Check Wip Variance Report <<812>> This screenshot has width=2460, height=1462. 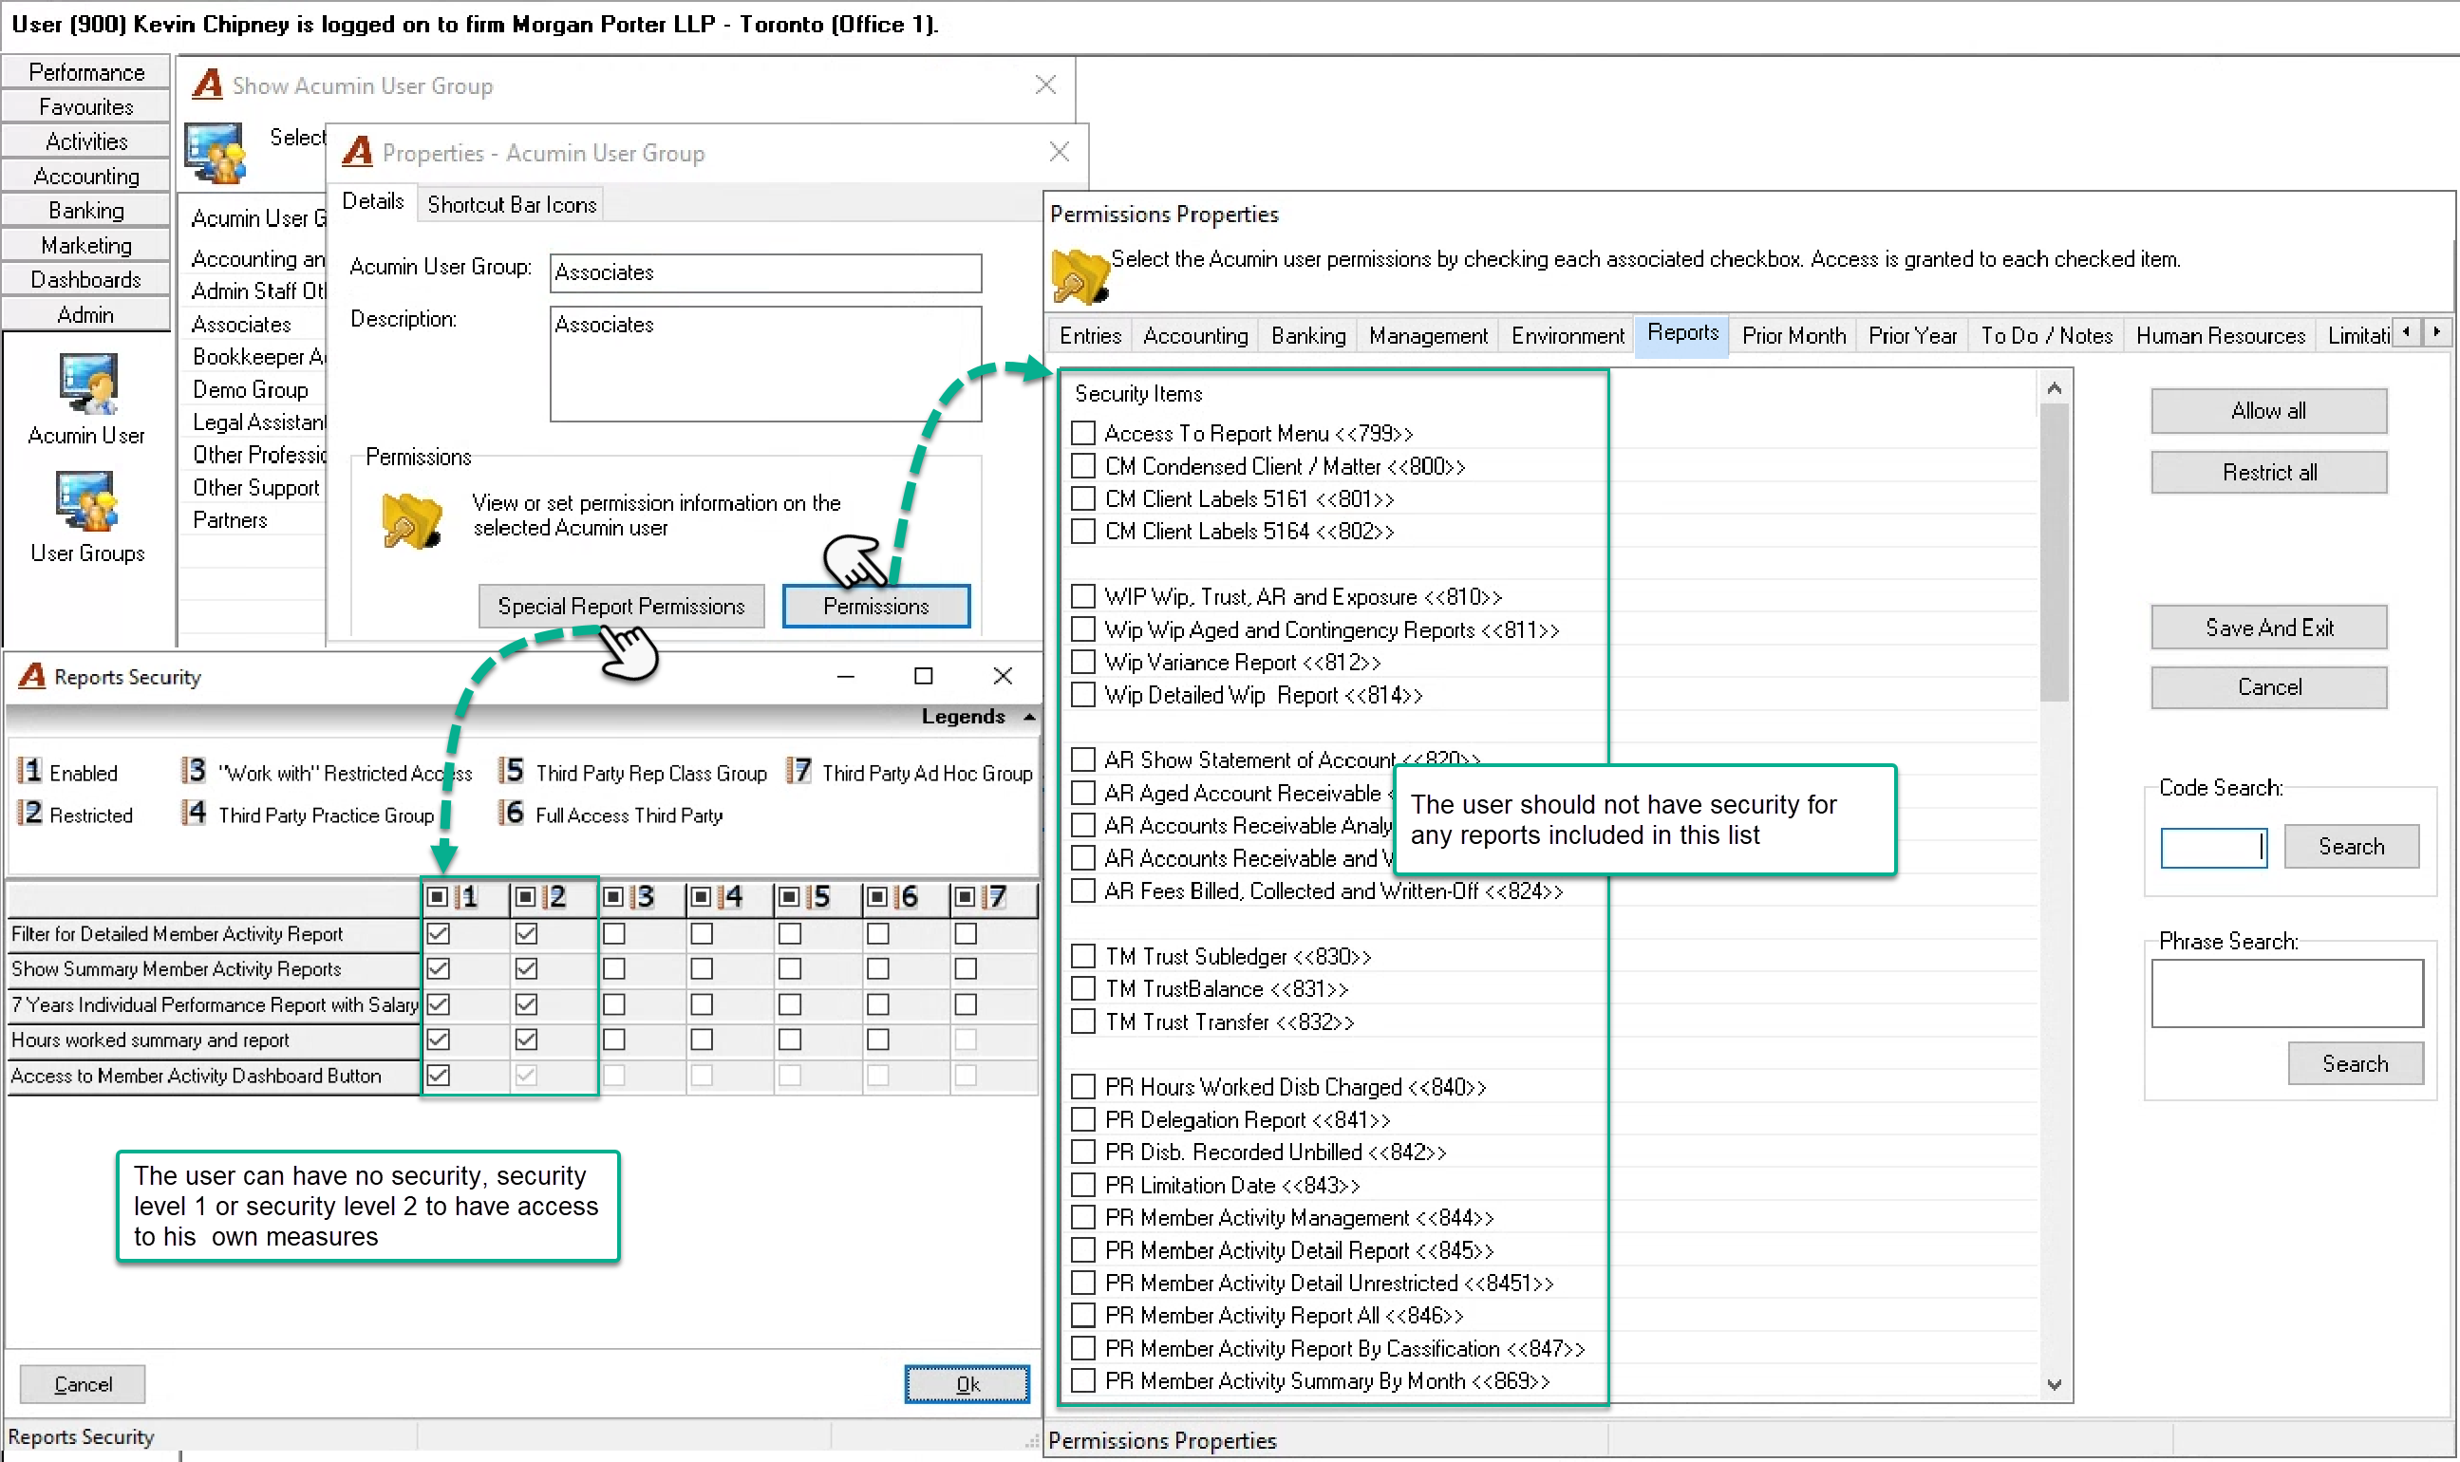click(1083, 662)
